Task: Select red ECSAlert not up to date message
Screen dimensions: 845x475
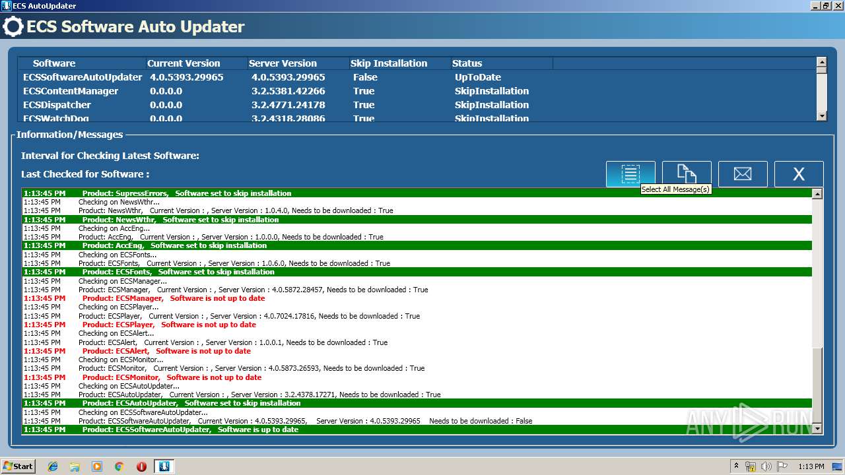Action: tap(417, 351)
